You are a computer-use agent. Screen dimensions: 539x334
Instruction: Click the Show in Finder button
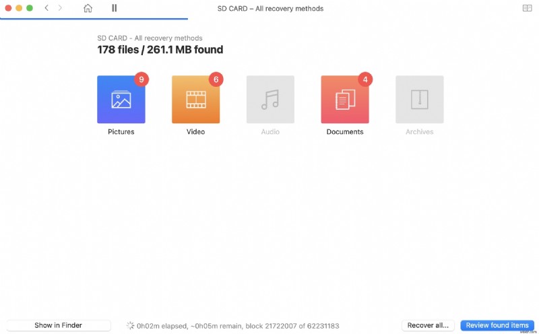tap(59, 325)
